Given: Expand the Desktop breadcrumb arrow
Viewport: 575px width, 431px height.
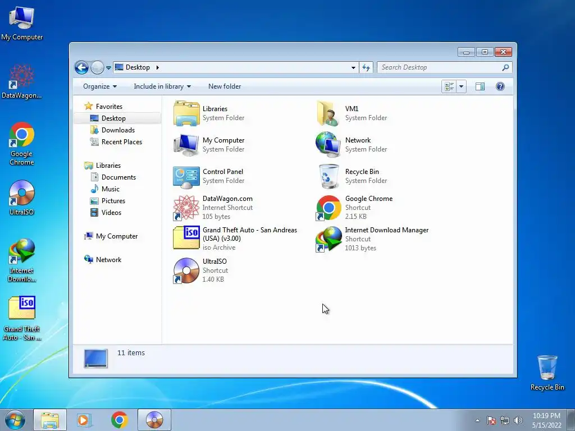Looking at the screenshot, I should click(x=158, y=67).
